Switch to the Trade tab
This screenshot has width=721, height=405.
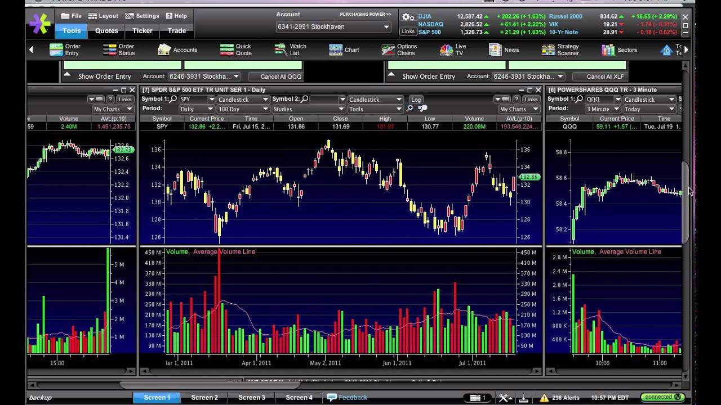click(177, 31)
